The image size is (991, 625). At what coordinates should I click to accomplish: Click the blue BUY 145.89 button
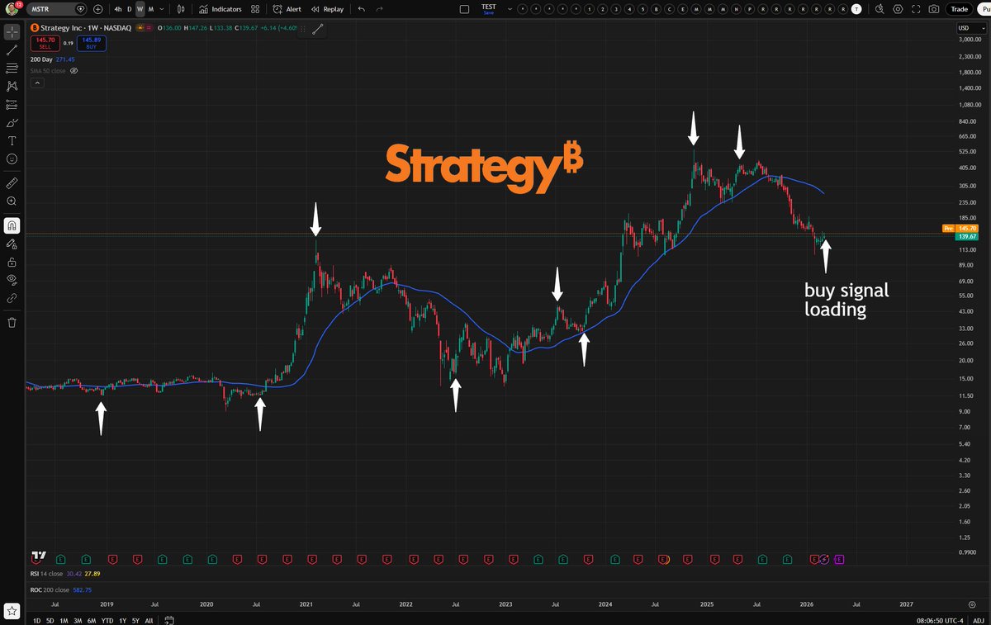(92, 43)
